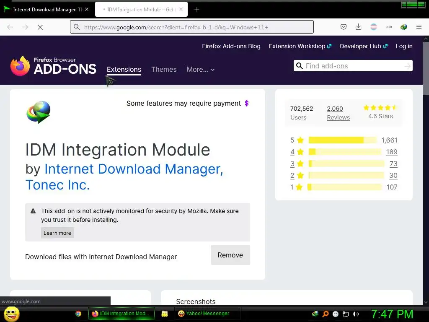Click the page vertical scrollbar thumb

tap(426, 68)
